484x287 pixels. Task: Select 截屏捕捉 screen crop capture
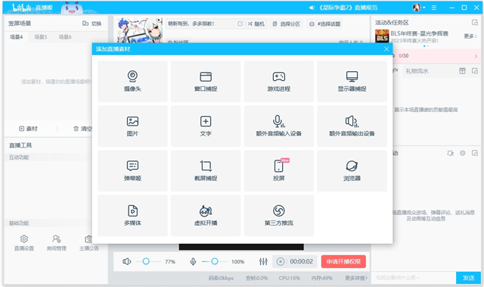(x=206, y=171)
